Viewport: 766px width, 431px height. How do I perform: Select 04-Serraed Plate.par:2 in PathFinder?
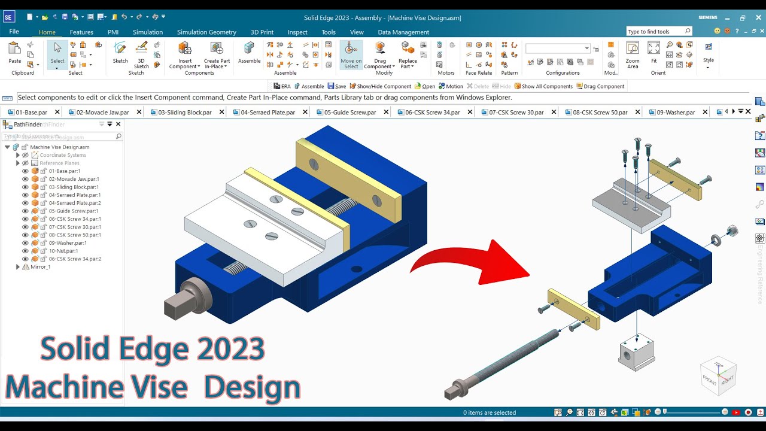click(74, 203)
